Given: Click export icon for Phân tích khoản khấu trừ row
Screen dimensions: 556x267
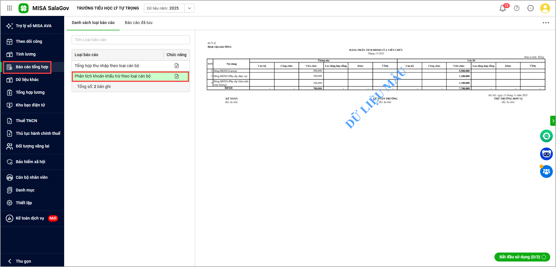Looking at the screenshot, I should click(177, 76).
